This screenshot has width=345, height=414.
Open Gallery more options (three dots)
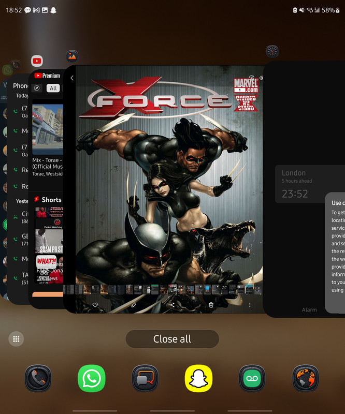click(250, 305)
